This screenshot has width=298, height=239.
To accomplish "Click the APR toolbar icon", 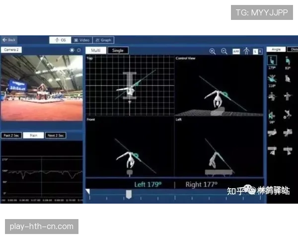I will tap(236, 51).
